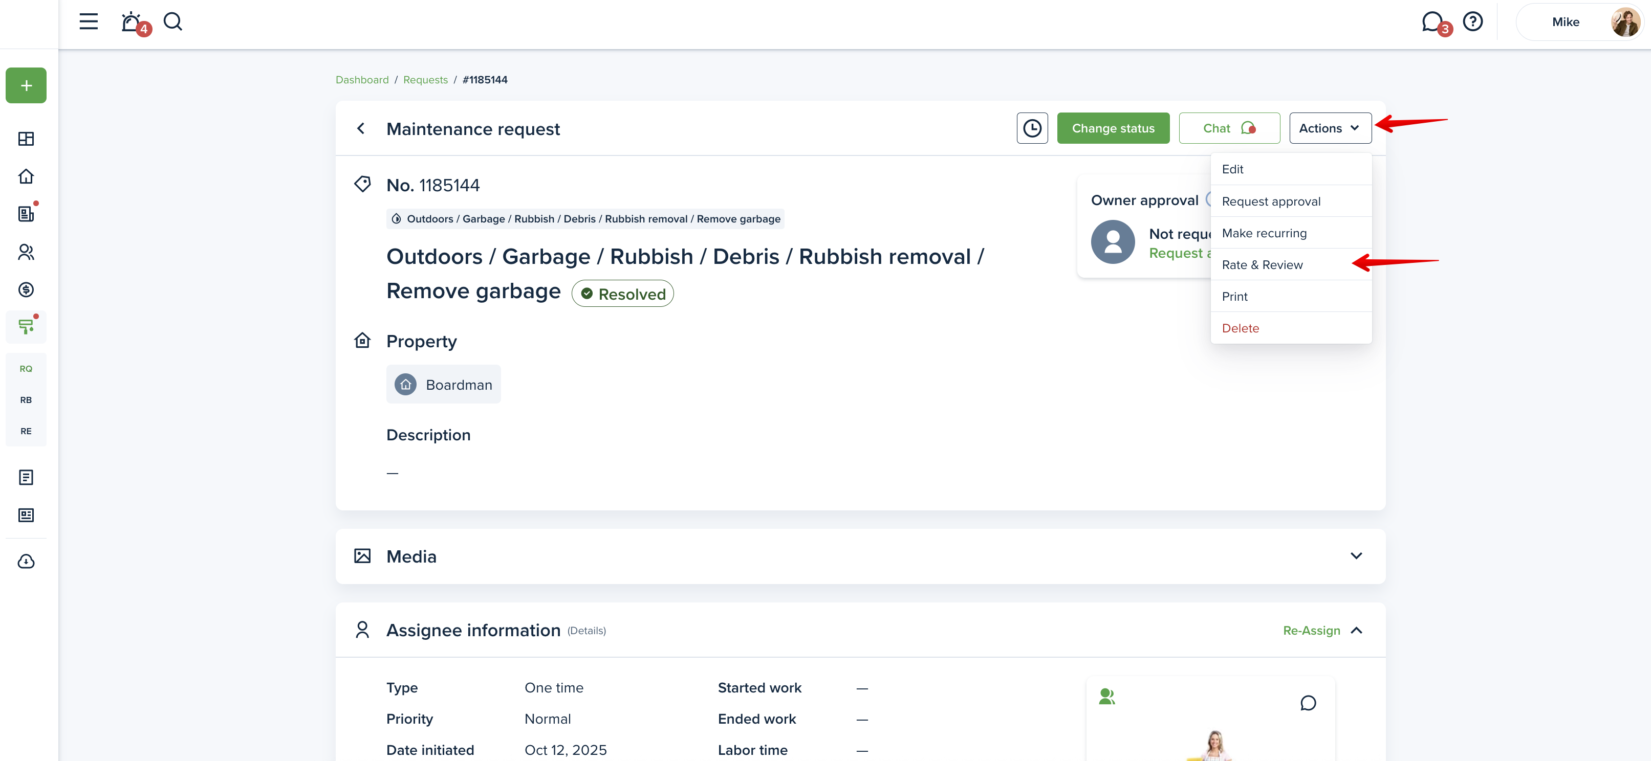
Task: Open the Boardman property chip
Action: tap(444, 385)
